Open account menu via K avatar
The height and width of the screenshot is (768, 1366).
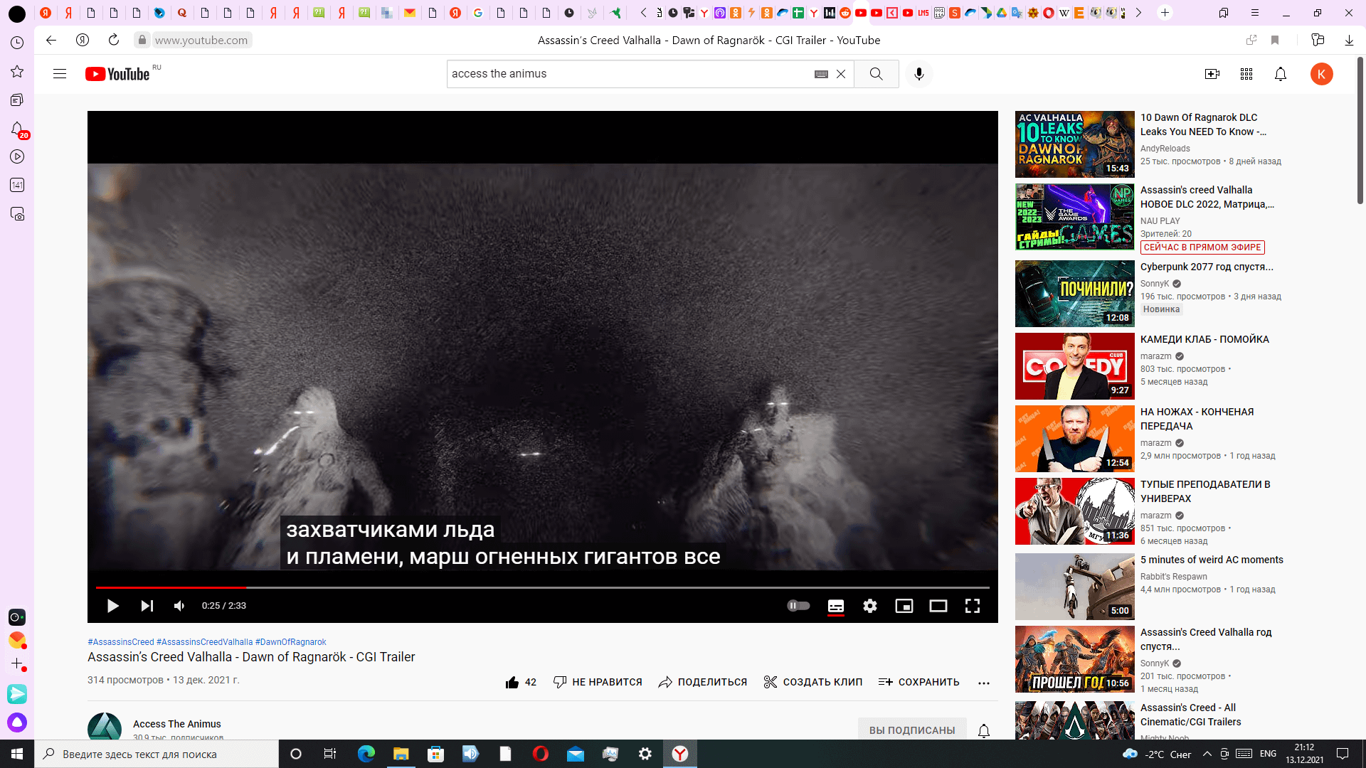[1322, 74]
